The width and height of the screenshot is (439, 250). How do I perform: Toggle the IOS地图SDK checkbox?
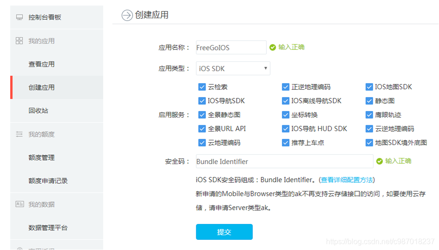(369, 87)
